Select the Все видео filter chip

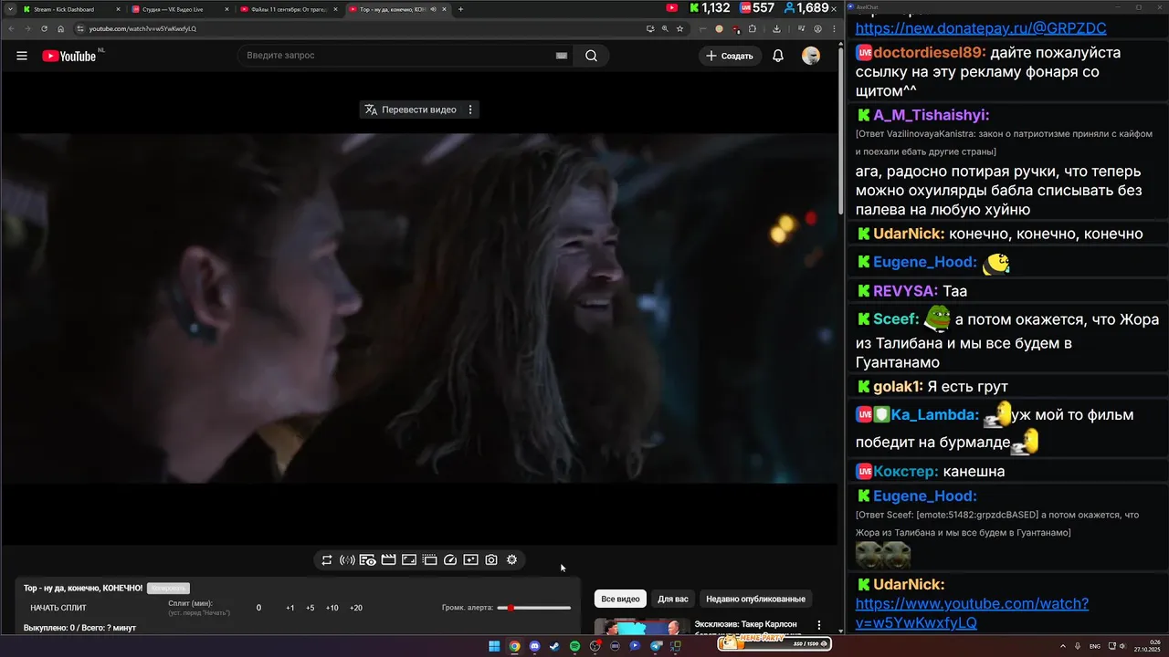click(620, 599)
